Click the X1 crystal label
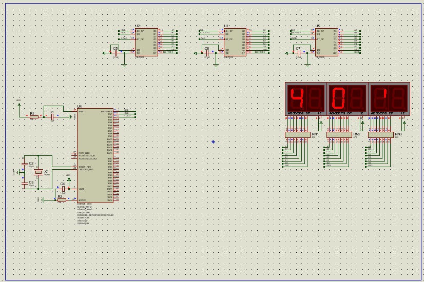This screenshot has height=282, width=424. click(x=47, y=172)
